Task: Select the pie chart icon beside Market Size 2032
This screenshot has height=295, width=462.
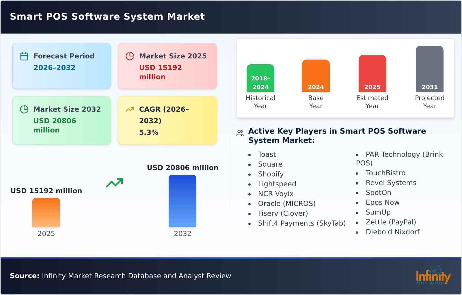Action: point(25,109)
